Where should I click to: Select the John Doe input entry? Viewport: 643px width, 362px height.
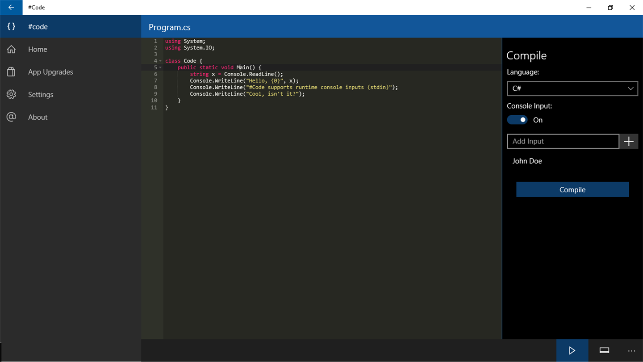coord(527,161)
